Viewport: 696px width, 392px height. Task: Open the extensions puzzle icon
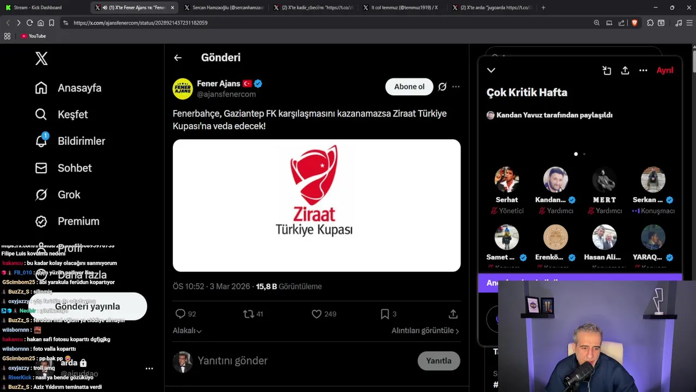coord(650,23)
